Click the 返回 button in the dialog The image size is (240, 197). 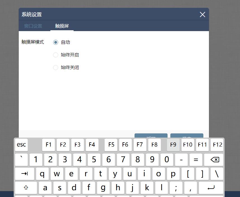151,135
